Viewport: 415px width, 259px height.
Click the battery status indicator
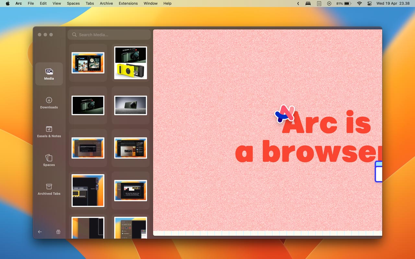click(x=344, y=4)
